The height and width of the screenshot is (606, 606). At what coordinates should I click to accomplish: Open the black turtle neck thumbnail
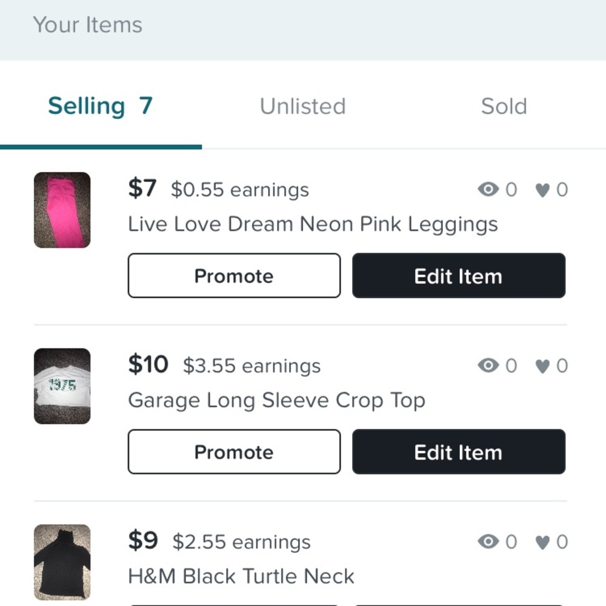[62, 562]
